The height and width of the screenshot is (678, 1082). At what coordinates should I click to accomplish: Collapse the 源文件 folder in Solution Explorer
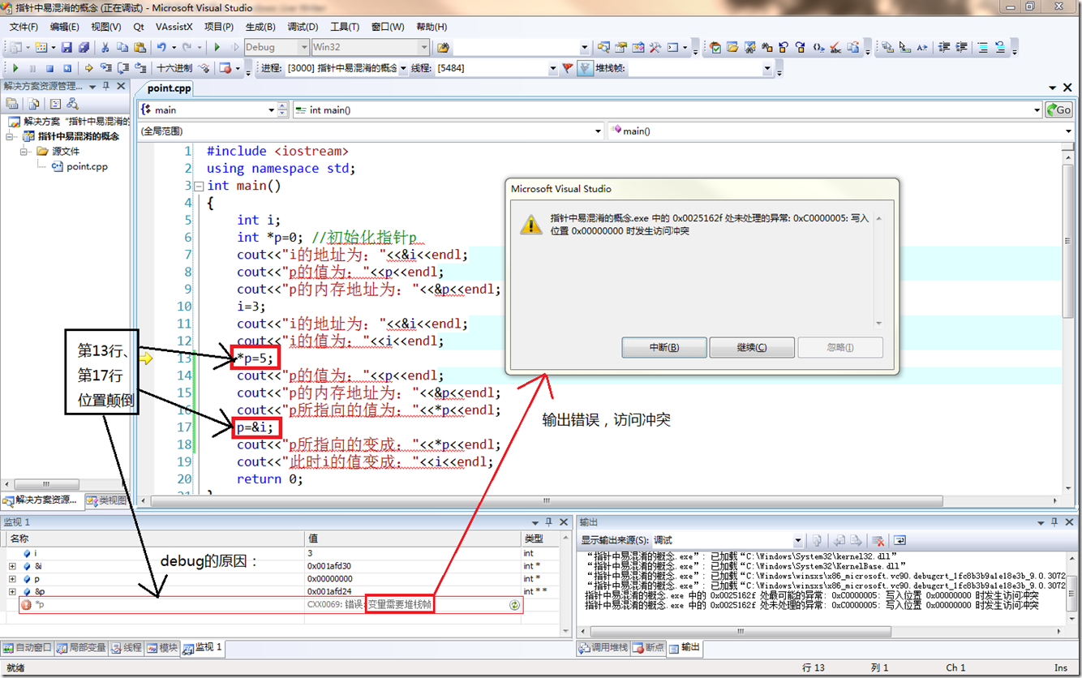(x=24, y=151)
